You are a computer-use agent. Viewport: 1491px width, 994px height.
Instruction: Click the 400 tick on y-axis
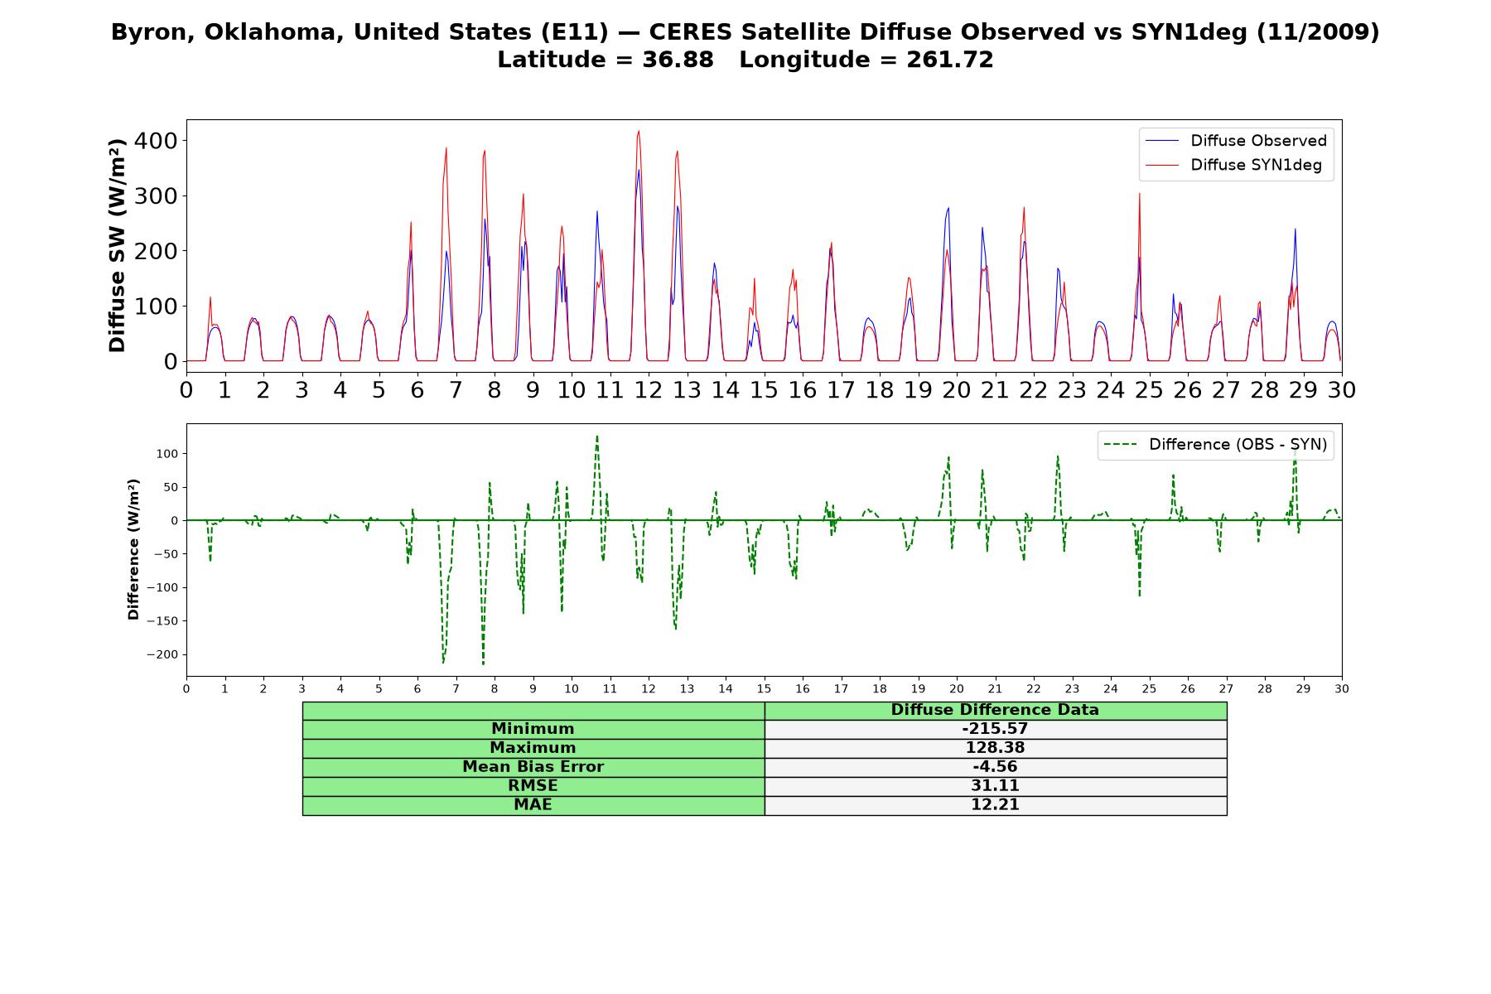(157, 141)
